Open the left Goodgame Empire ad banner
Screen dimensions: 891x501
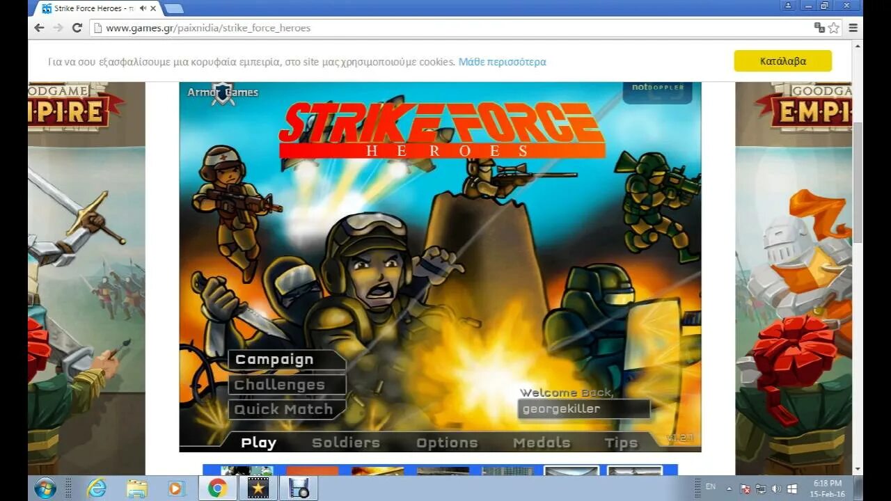click(86, 278)
